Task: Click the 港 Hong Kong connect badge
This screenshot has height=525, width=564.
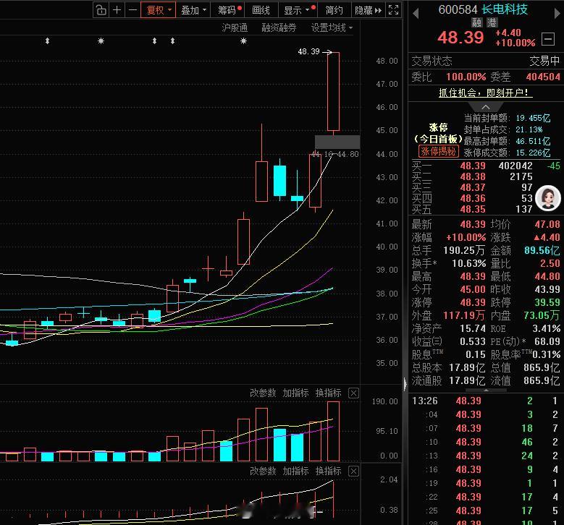Action: (x=492, y=22)
